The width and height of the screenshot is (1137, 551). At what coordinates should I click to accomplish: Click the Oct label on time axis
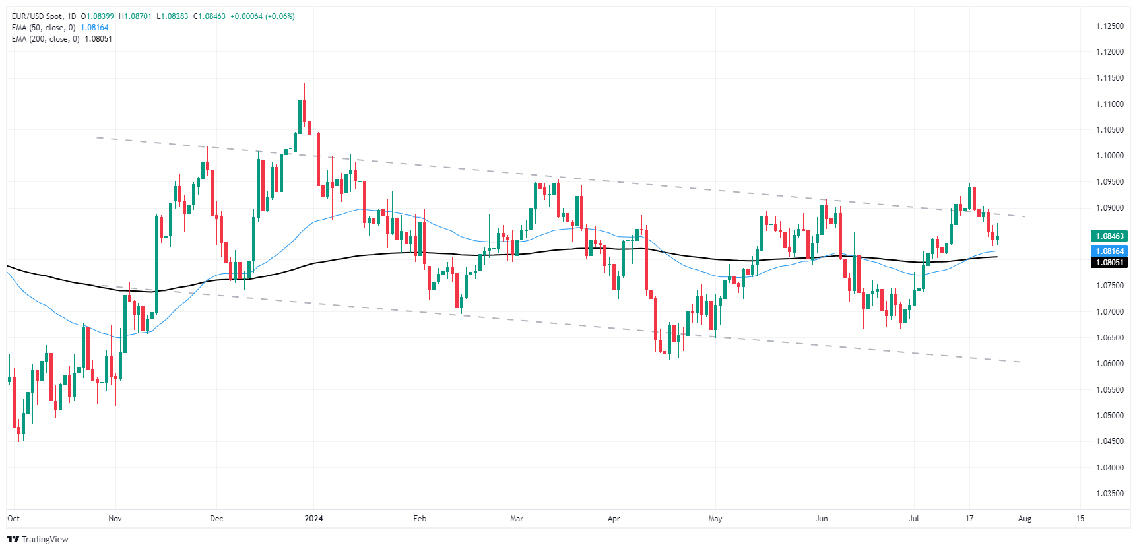tap(14, 519)
